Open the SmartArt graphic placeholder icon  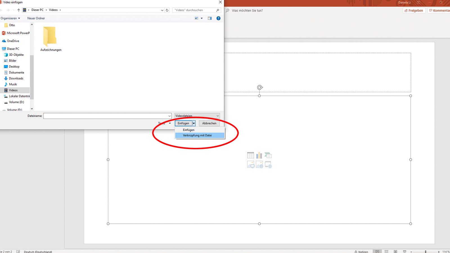pos(268,155)
